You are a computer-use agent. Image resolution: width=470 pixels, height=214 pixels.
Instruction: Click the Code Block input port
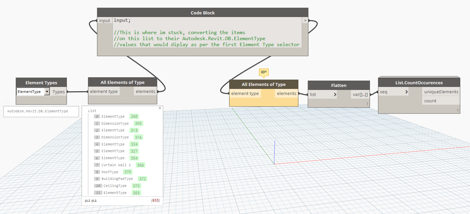click(x=105, y=20)
